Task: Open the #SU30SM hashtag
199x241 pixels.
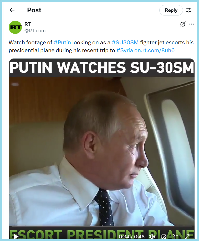Action: 125,43
